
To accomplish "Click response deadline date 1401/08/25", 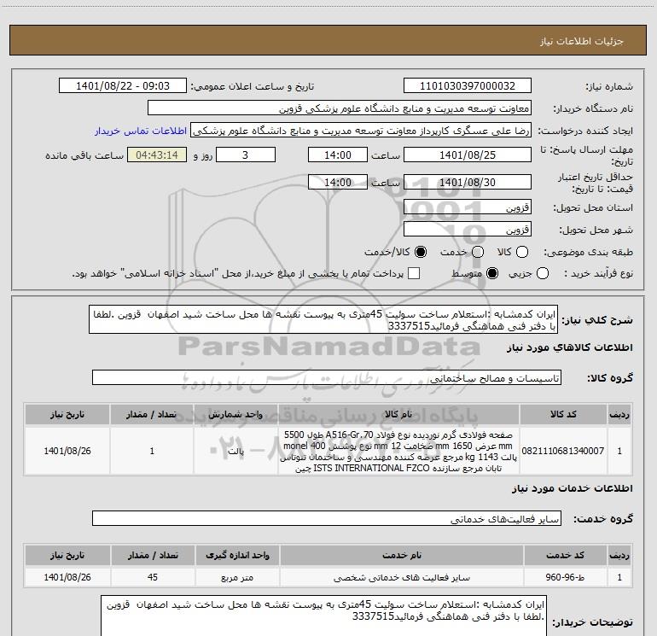I will coord(468,155).
